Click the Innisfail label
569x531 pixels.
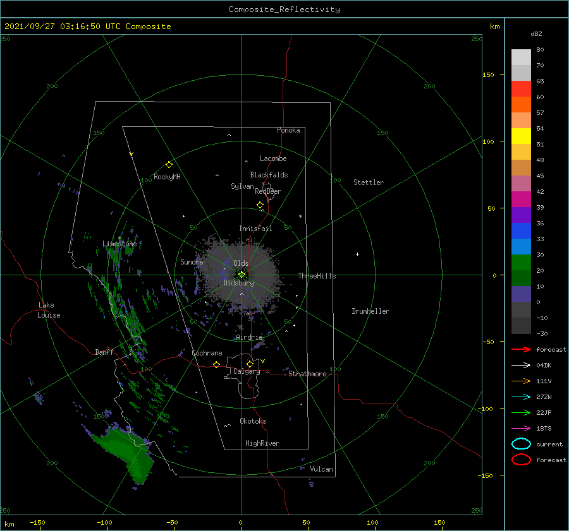point(255,229)
